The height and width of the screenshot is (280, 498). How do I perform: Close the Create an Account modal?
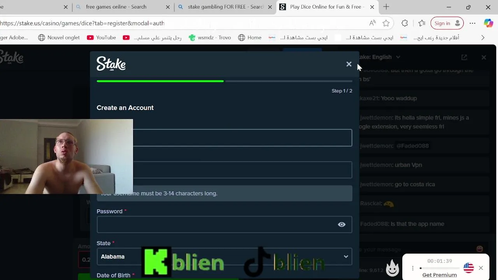click(x=349, y=64)
